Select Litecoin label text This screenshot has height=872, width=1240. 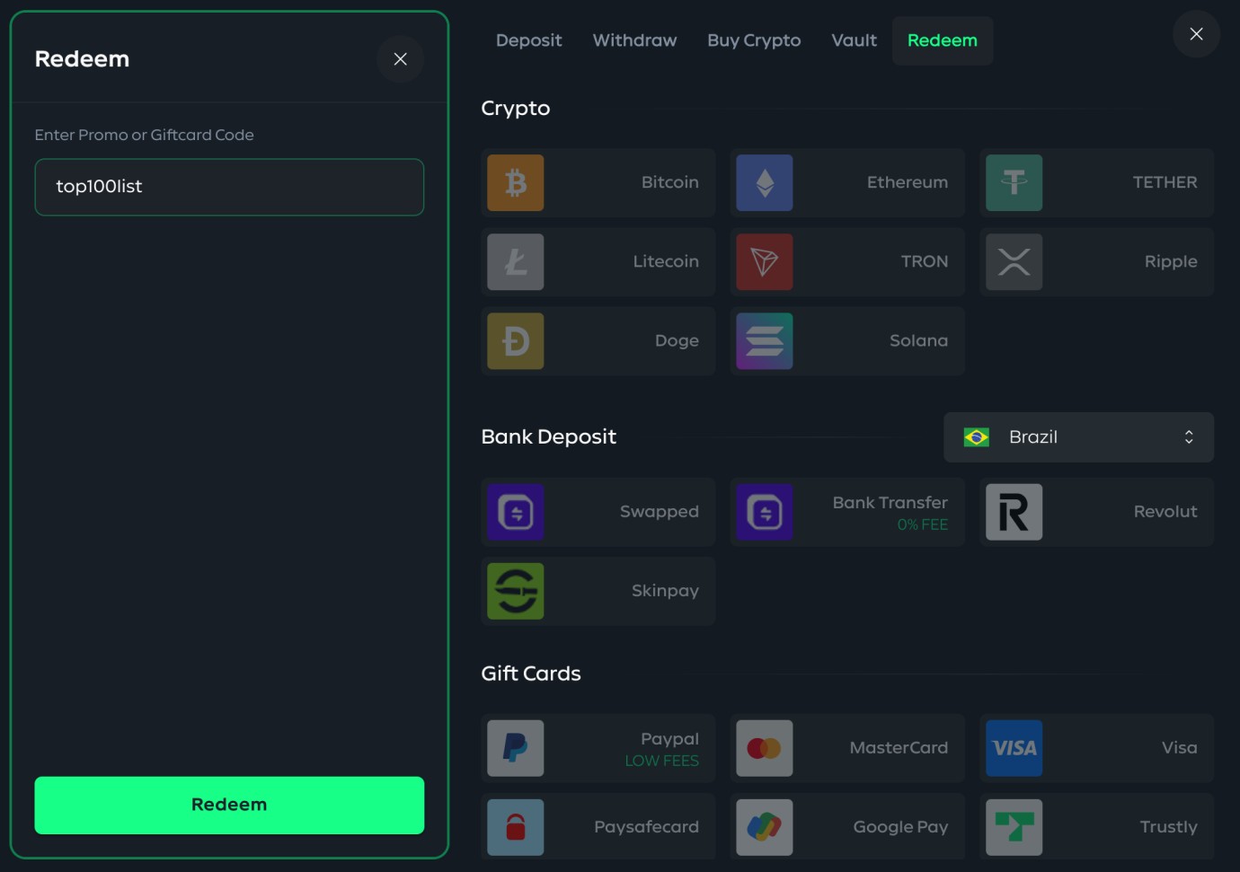click(x=666, y=261)
